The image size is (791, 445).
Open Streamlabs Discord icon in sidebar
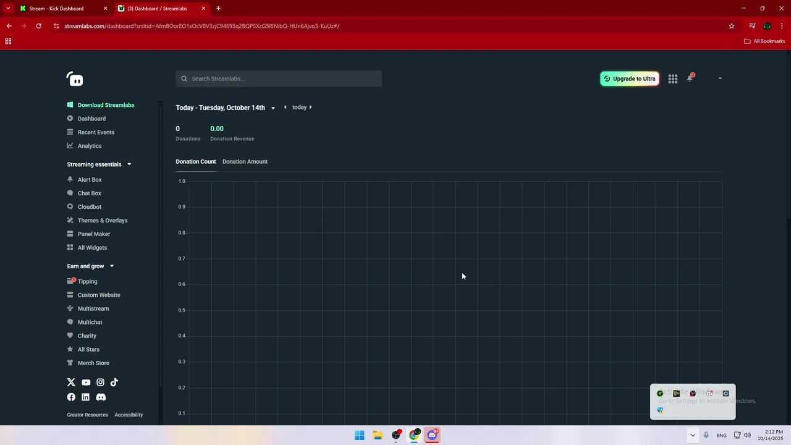101,397
